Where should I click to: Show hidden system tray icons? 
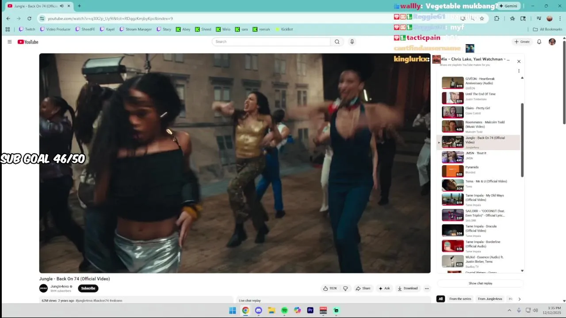coord(509,310)
